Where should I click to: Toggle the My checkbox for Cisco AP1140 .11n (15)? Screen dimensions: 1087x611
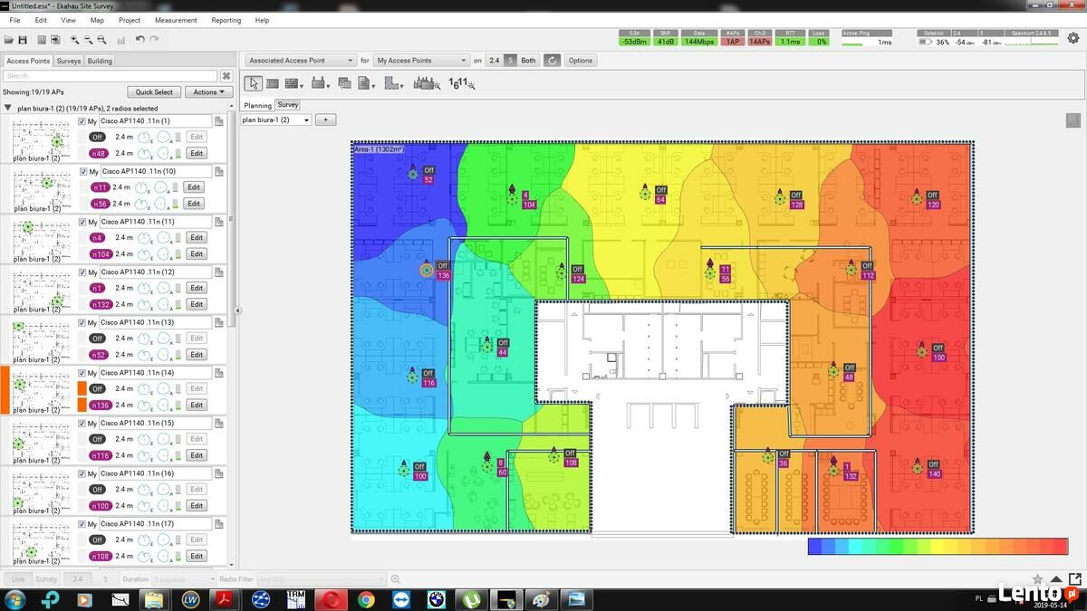(x=83, y=424)
